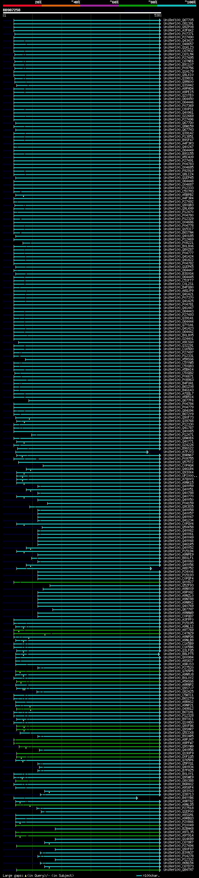Click the white BB907258 query length bar
The height and width of the screenshot is (878, 199).
pos(82,12)
